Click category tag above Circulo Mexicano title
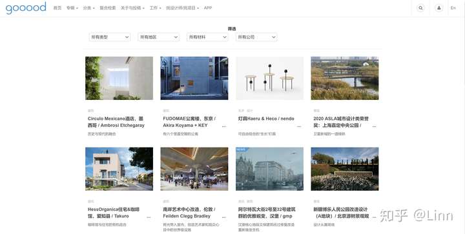 coord(90,111)
